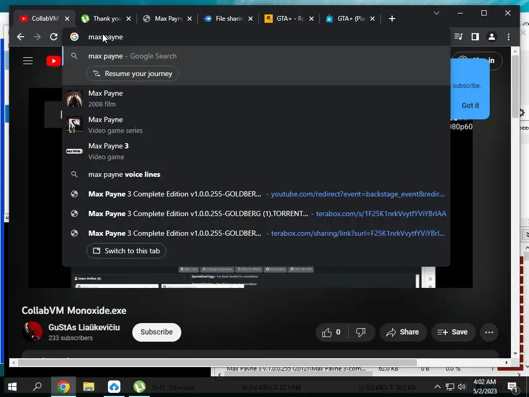Open the terabox.com/sharing/link Max Payne 3 suggestion
The width and height of the screenshot is (529, 397).
256,233
